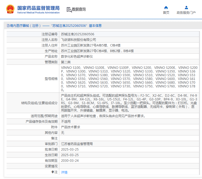Click National Medical Products Administration text
Image resolution: width=202 pixels, height=179 pixels.
[38, 12]
